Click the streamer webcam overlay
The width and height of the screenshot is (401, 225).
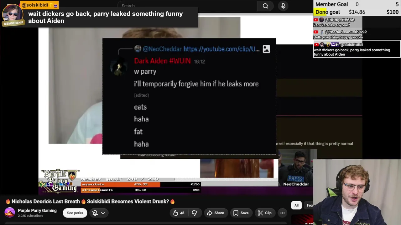357,192
